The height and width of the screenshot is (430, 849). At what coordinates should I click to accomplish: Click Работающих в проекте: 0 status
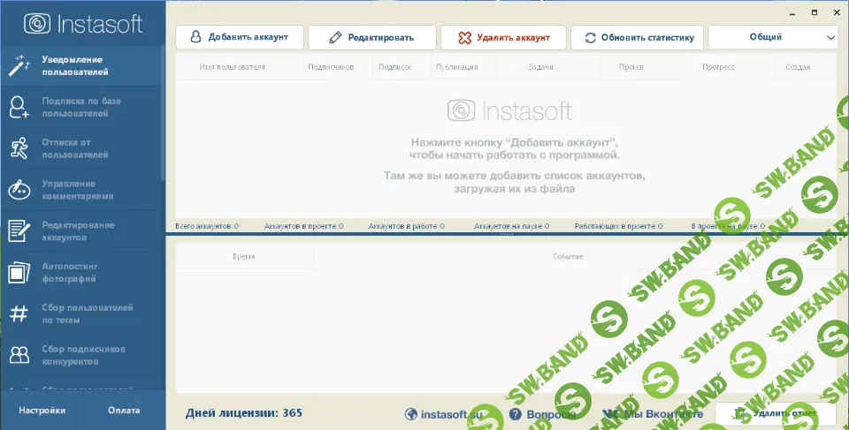pos(618,226)
